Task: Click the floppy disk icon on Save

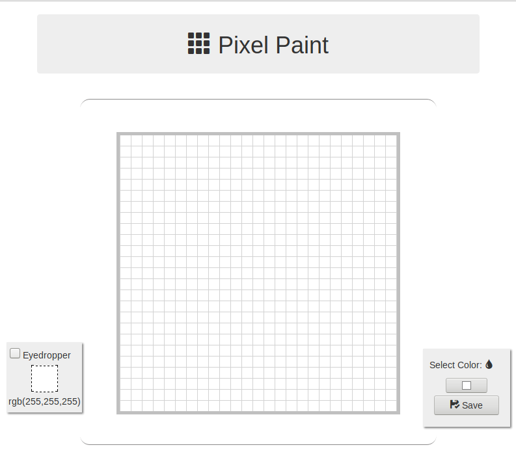Action: click(454, 405)
